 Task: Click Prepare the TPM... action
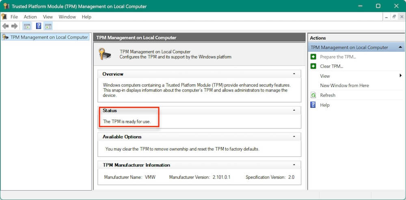click(x=338, y=57)
